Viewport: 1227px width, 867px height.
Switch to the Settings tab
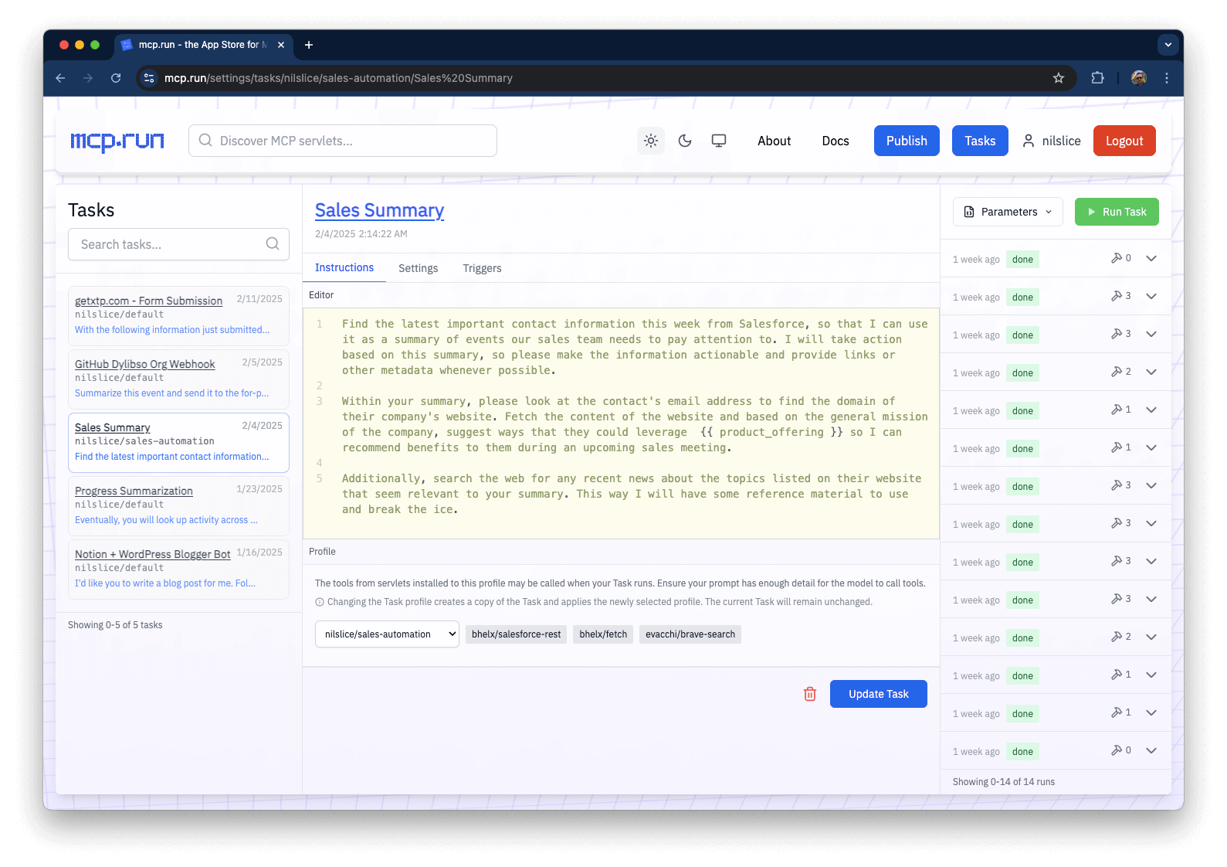coord(418,268)
